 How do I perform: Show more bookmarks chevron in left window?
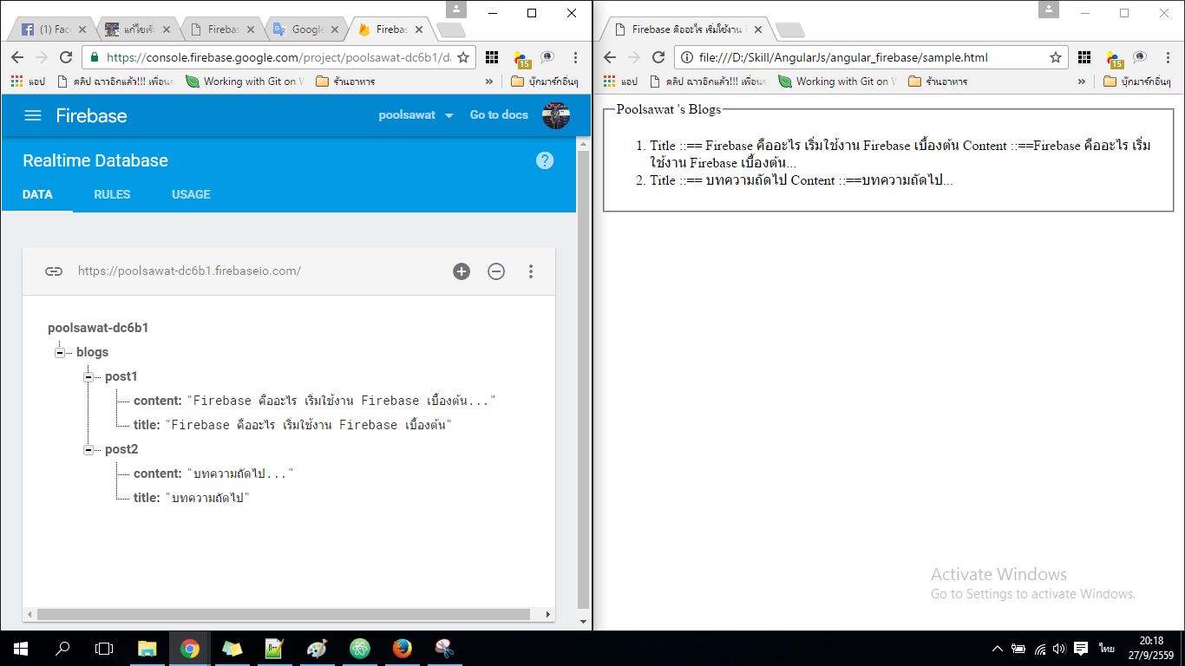[x=488, y=82]
